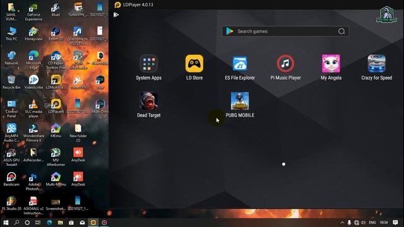The height and width of the screenshot is (227, 404).
Task: Select Network desktop icon
Action: (x=11, y=58)
